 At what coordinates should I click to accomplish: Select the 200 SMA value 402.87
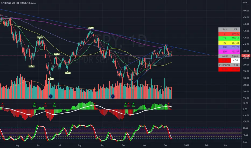(x=235, y=51)
